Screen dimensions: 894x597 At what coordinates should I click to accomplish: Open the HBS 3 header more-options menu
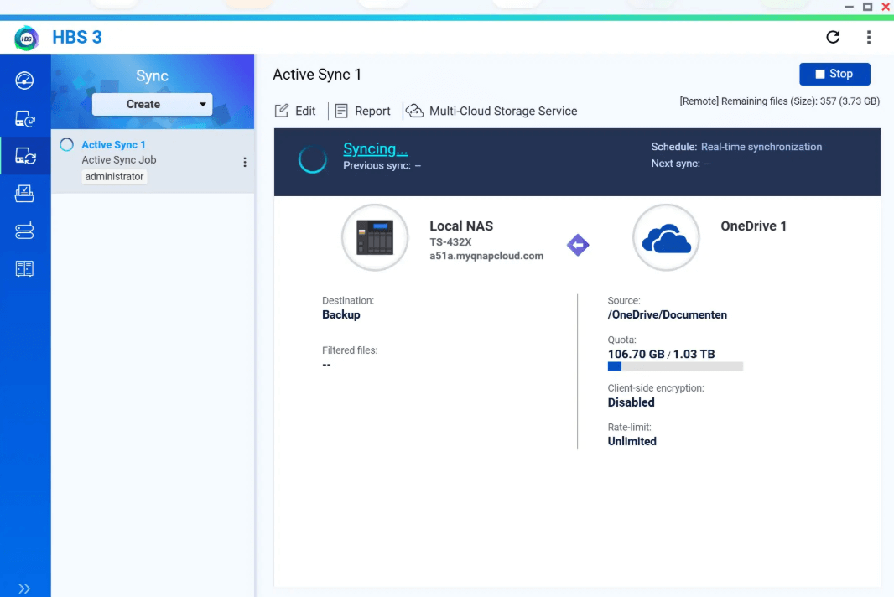click(x=869, y=37)
